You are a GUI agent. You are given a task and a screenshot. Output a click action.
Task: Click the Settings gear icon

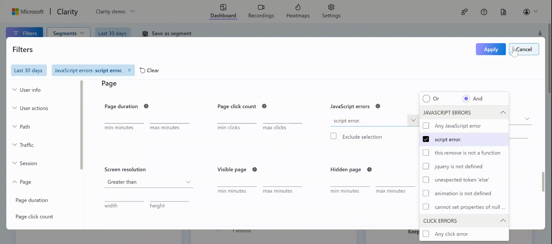(331, 7)
